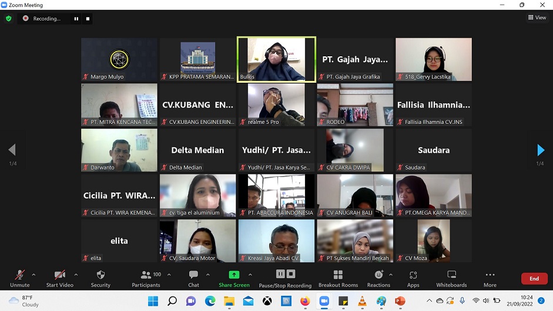Select the Bulkis video tile

point(276,59)
